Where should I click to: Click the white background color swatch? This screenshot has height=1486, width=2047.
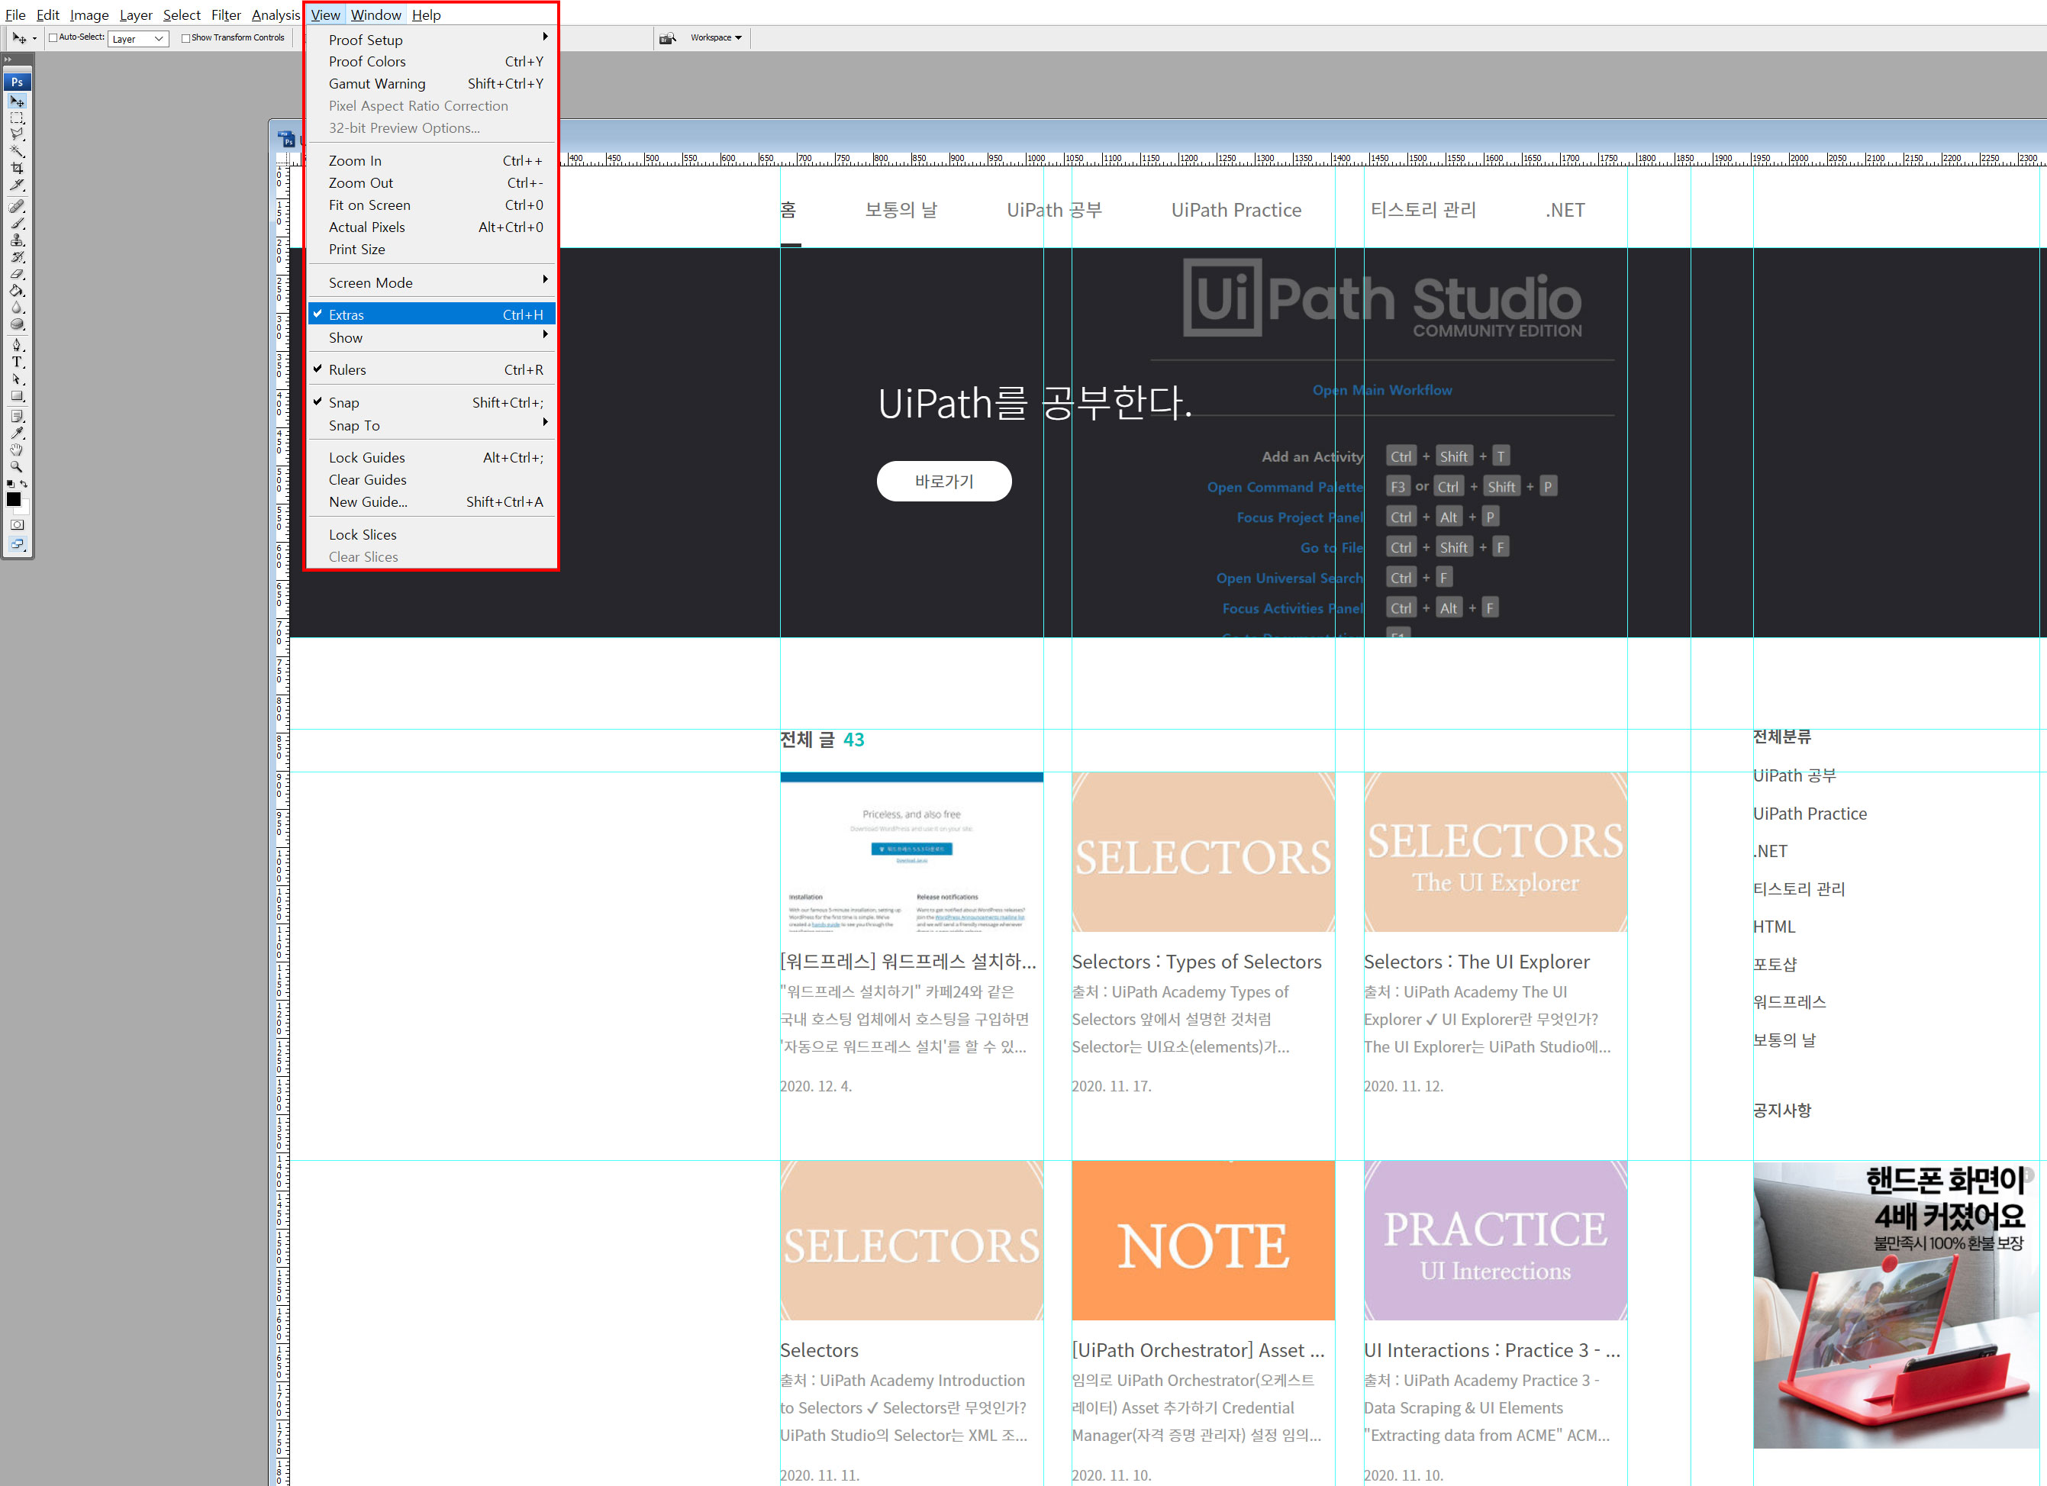(25, 509)
